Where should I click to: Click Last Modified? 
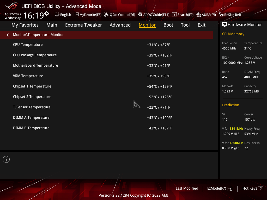(187, 189)
